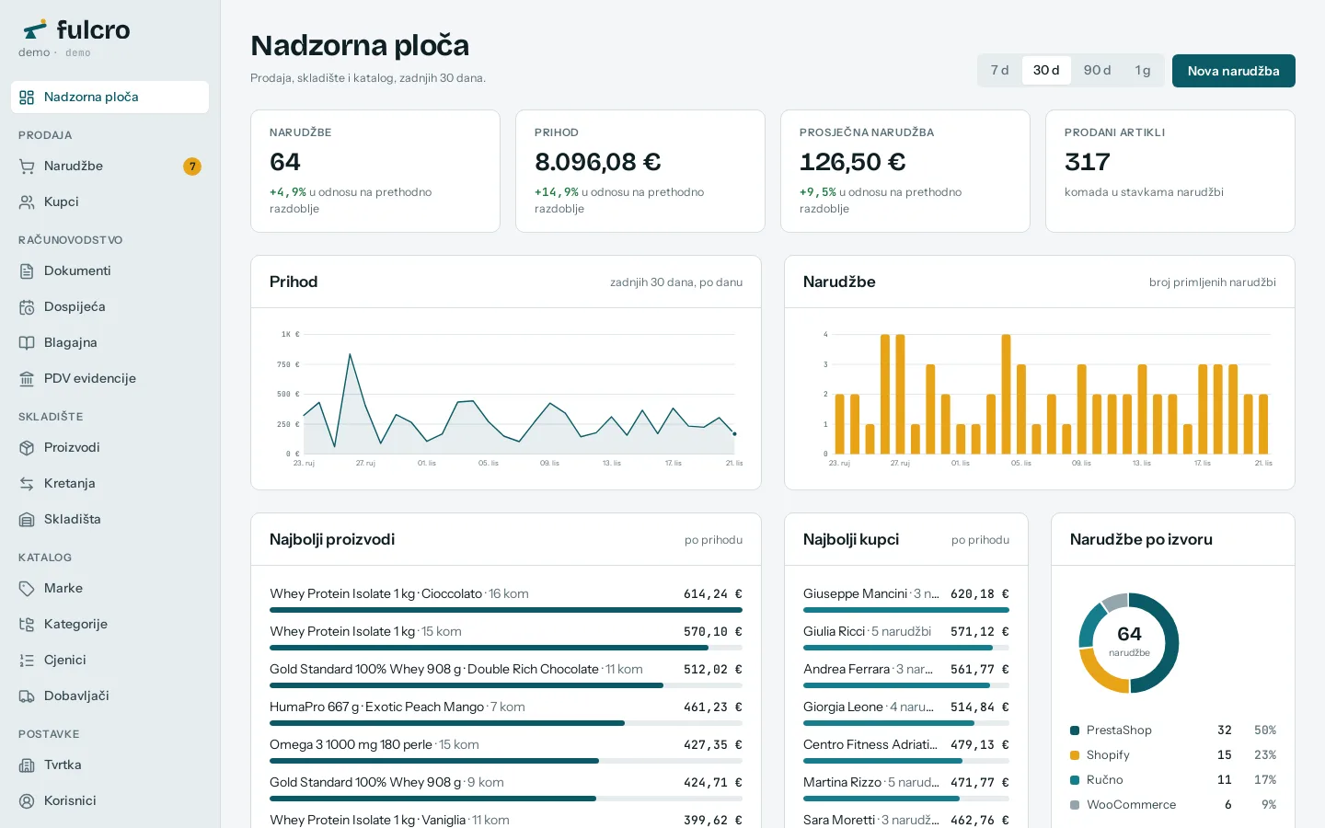
Task: Create a new order with Nova narudžba
Action: pyautogui.click(x=1234, y=71)
